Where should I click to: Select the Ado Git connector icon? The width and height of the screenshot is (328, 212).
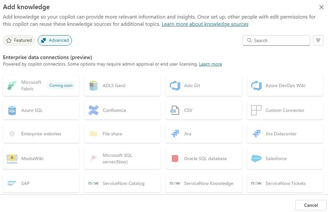(x=175, y=85)
